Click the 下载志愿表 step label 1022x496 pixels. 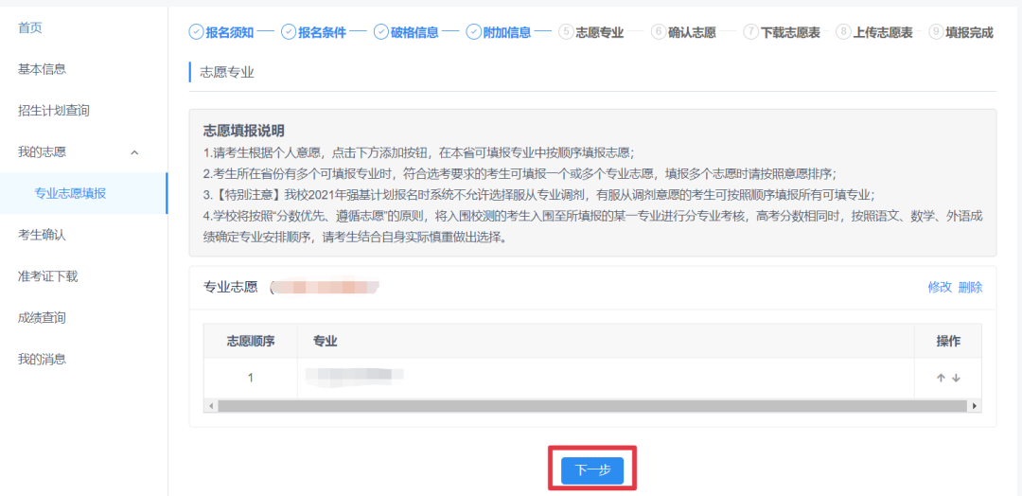click(x=790, y=32)
